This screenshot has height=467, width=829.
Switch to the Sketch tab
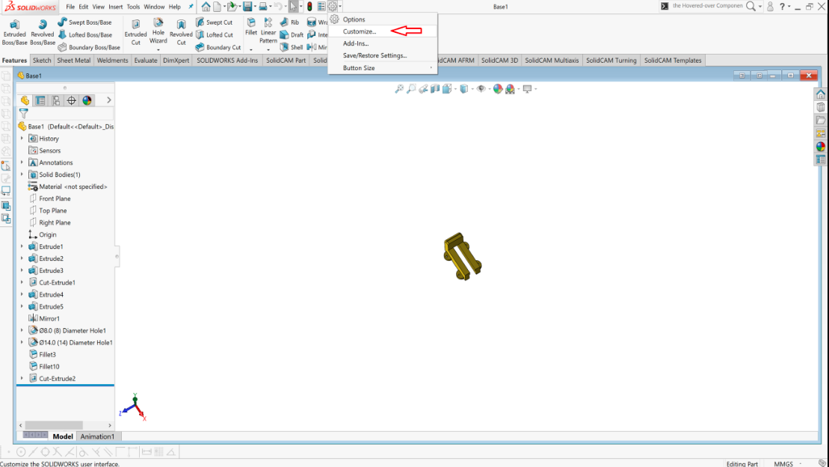[42, 61]
